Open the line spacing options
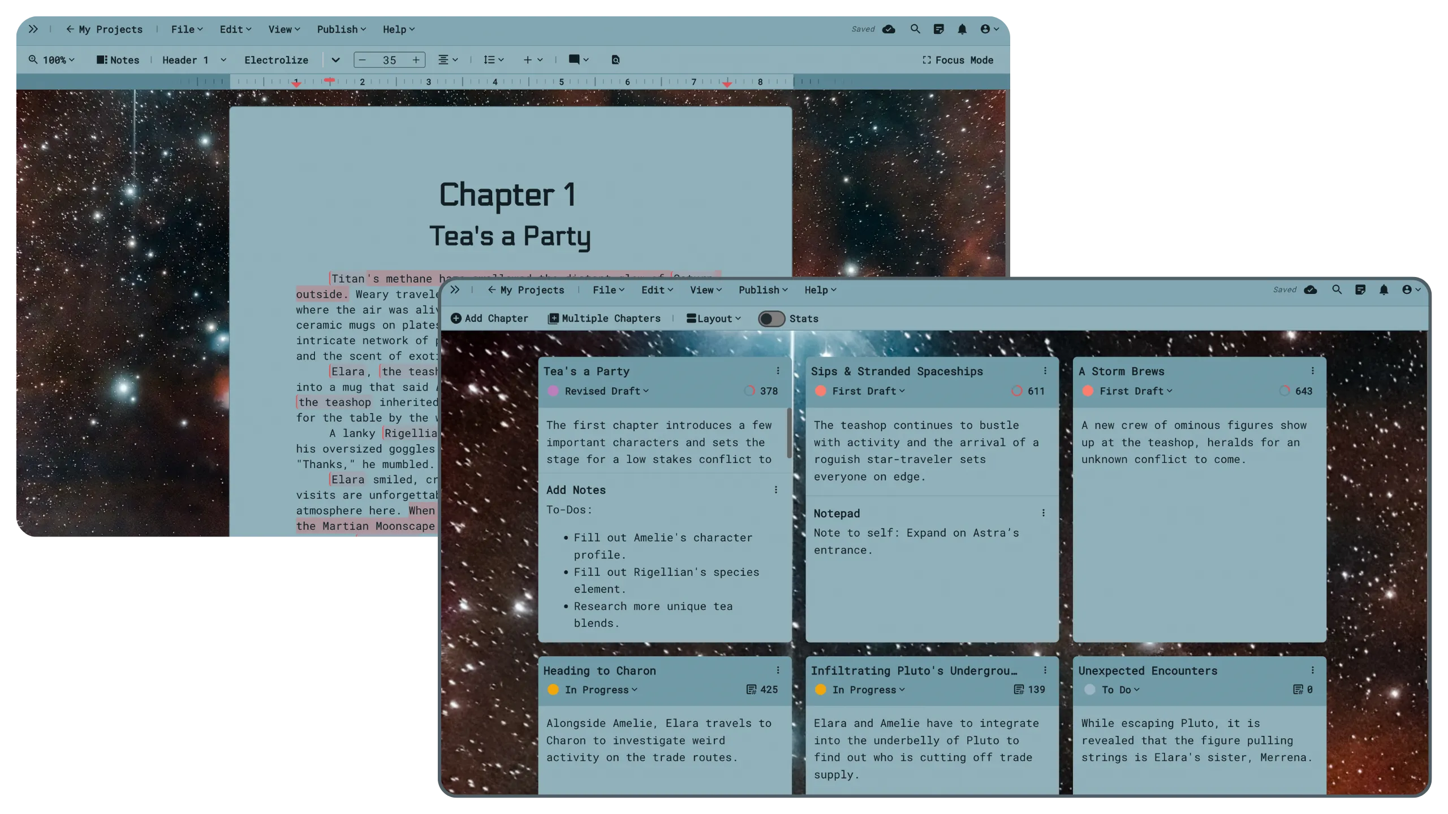Screen dimensions: 1448x814 click(494, 60)
